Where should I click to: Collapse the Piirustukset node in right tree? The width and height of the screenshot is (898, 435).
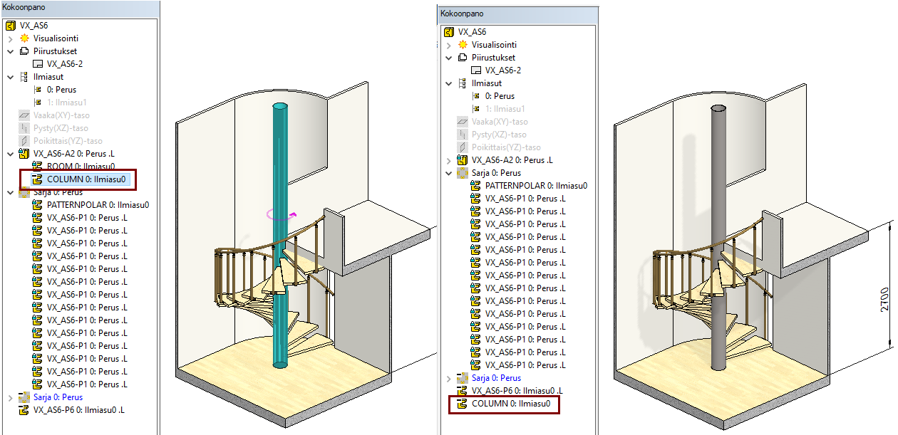tap(449, 58)
